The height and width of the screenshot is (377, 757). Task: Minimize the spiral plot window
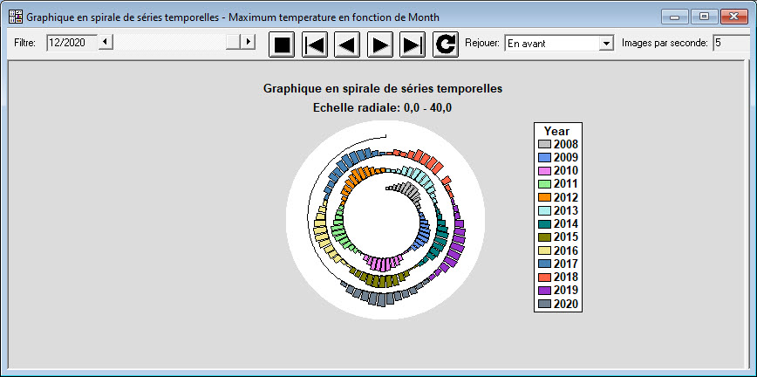coord(674,17)
